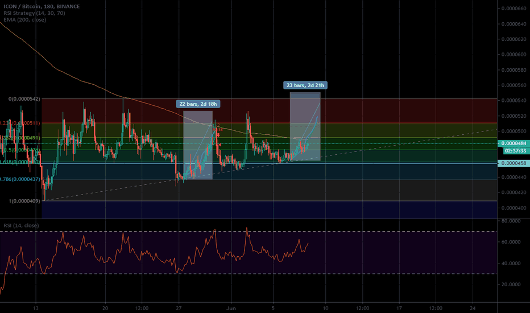
Task: Click the time axis date 20
Action: click(105, 308)
